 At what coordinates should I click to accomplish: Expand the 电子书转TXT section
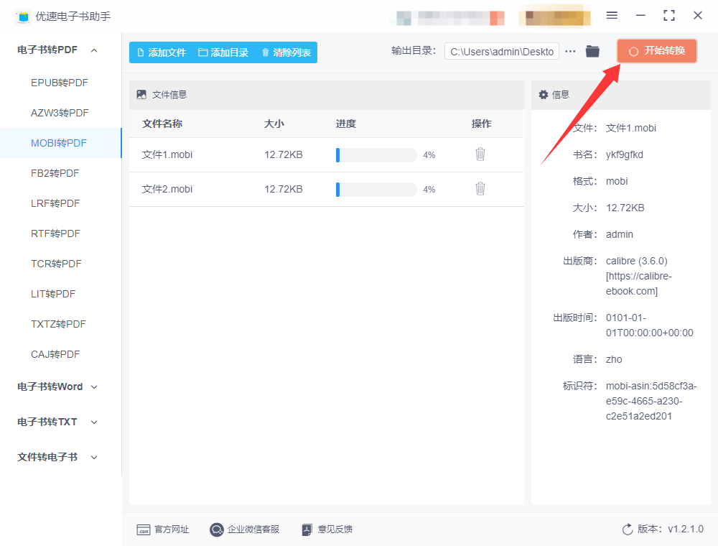tap(57, 422)
